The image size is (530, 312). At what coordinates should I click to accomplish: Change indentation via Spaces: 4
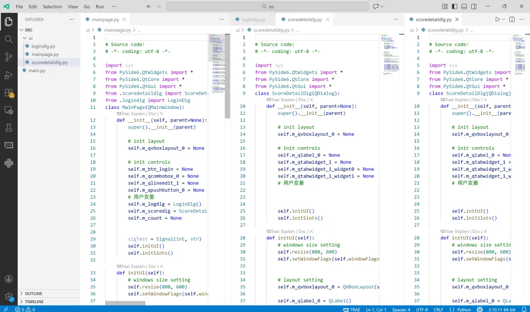pyautogui.click(x=401, y=309)
